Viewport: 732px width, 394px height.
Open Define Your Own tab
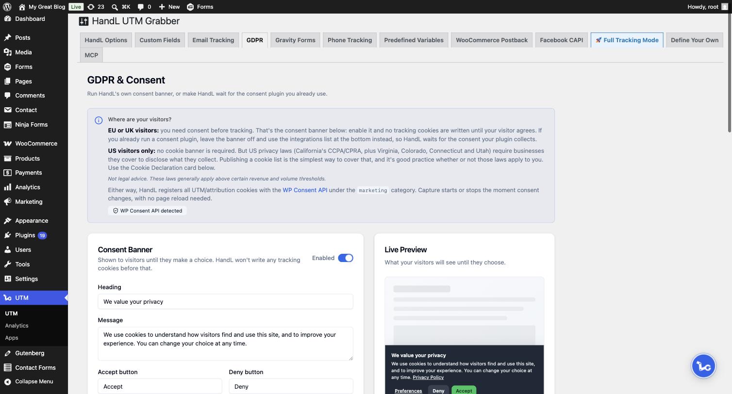coord(695,40)
